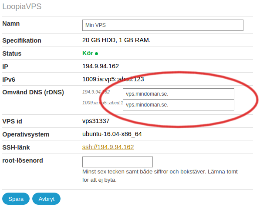Image resolution: width=260 pixels, height=210 pixels.
Task: Open the ssh://194.9.94.162 link
Action: pyautogui.click(x=108, y=147)
